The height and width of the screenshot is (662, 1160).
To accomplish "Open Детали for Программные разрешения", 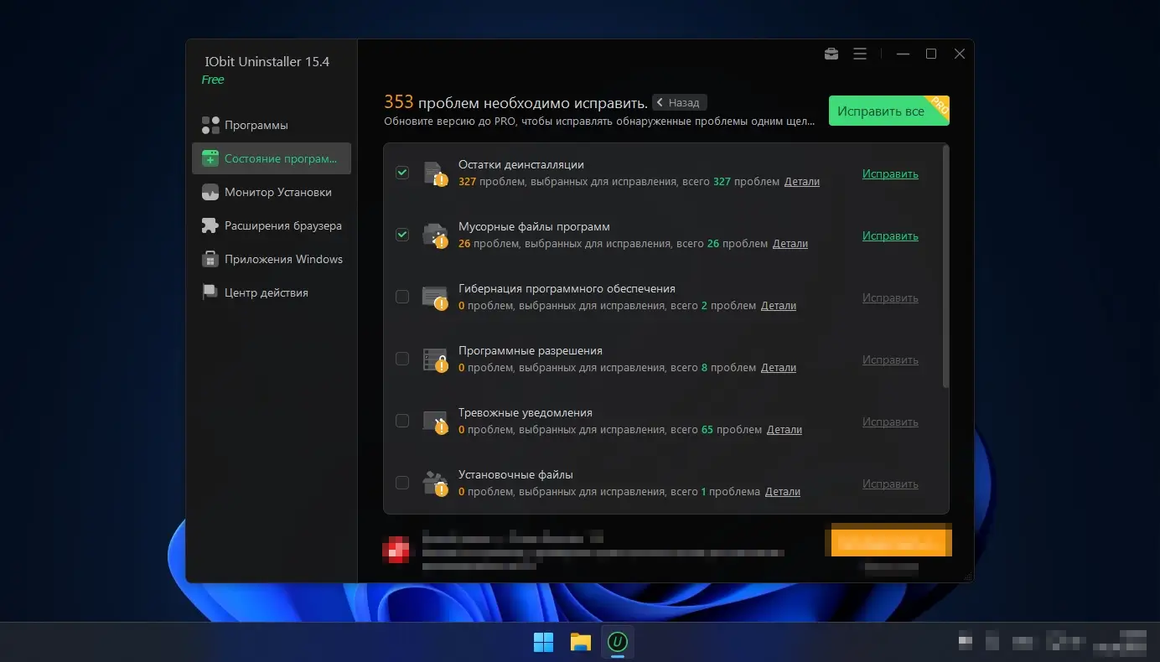I will 779,368.
